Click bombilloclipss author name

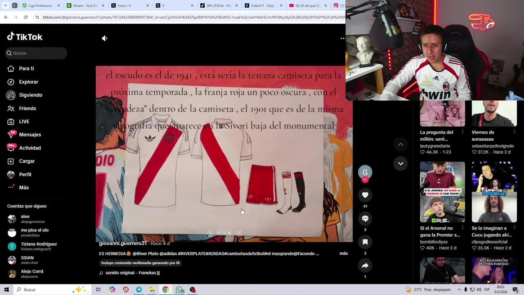pyautogui.click(x=434, y=242)
